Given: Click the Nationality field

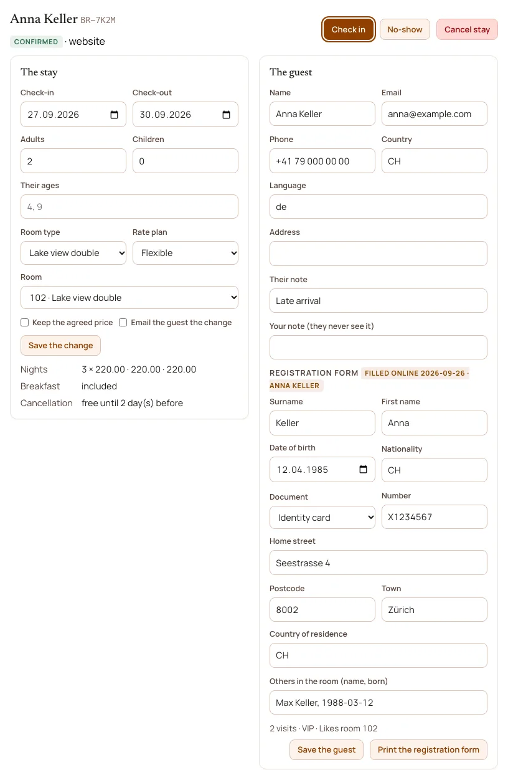Looking at the screenshot, I should 435,470.
